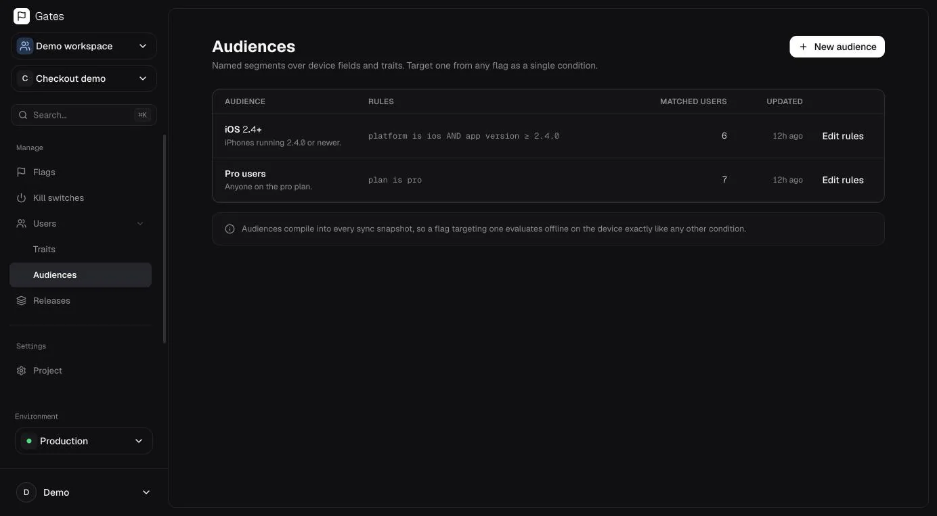Select Audiences in the sidebar
The height and width of the screenshot is (516, 937).
pyautogui.click(x=81, y=275)
